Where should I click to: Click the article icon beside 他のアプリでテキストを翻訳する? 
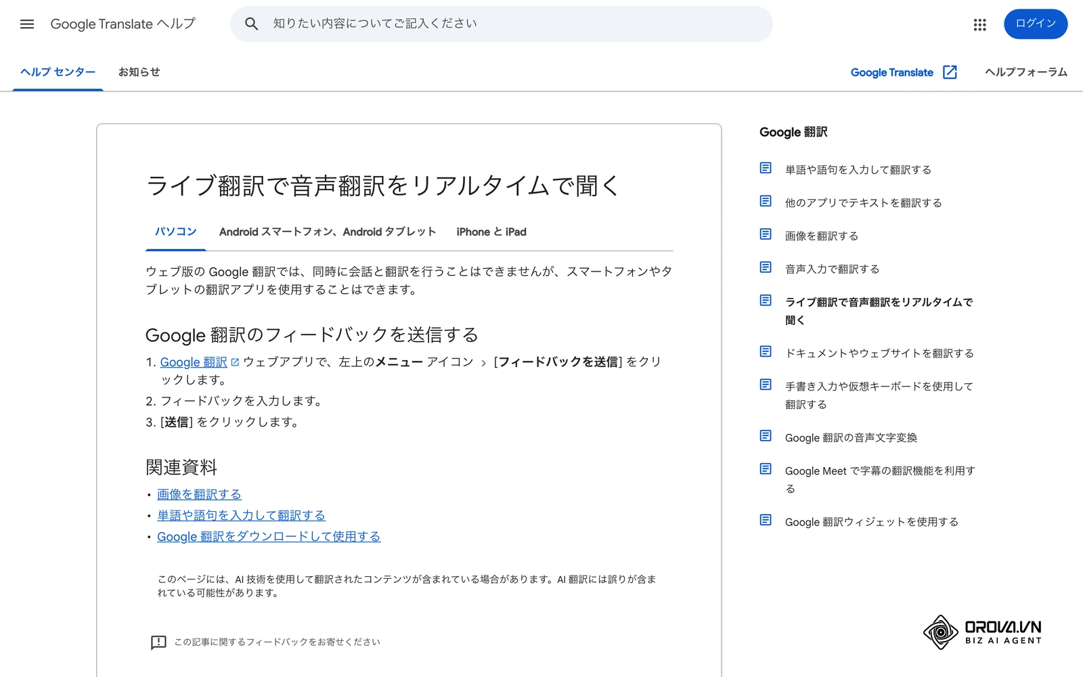[766, 201]
